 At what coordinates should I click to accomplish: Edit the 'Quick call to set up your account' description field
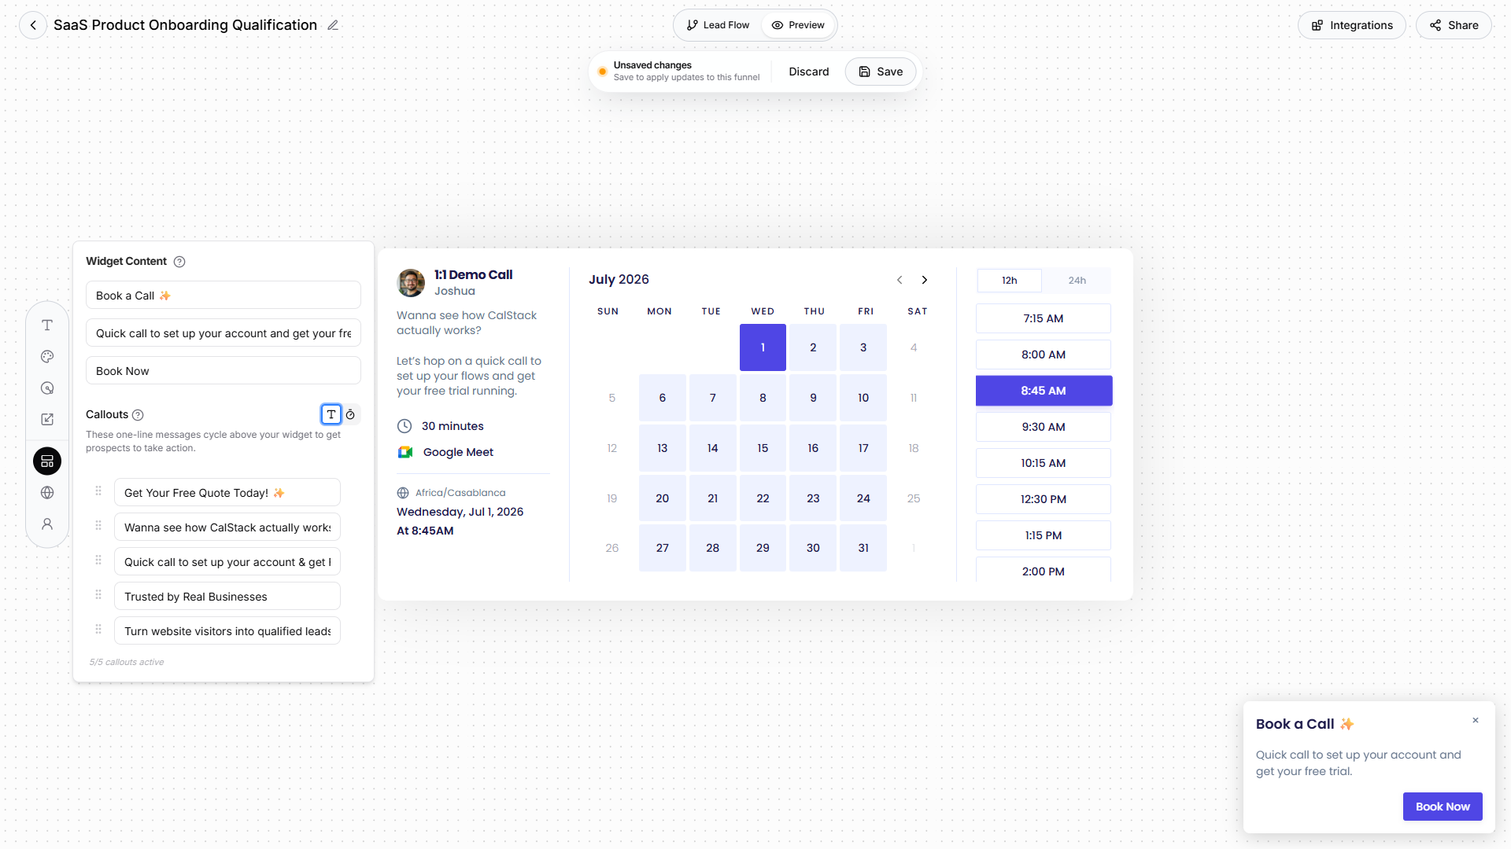click(x=224, y=333)
